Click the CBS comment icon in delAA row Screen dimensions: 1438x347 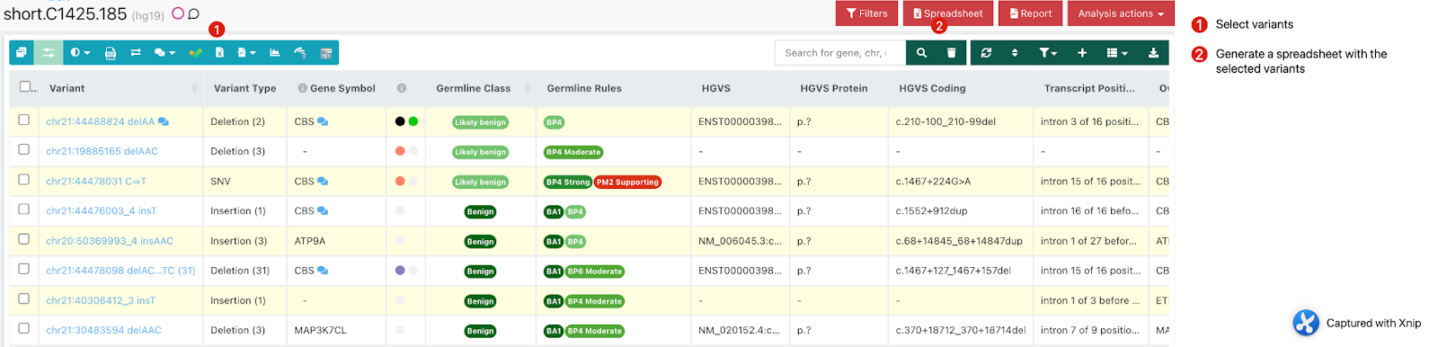(x=323, y=121)
